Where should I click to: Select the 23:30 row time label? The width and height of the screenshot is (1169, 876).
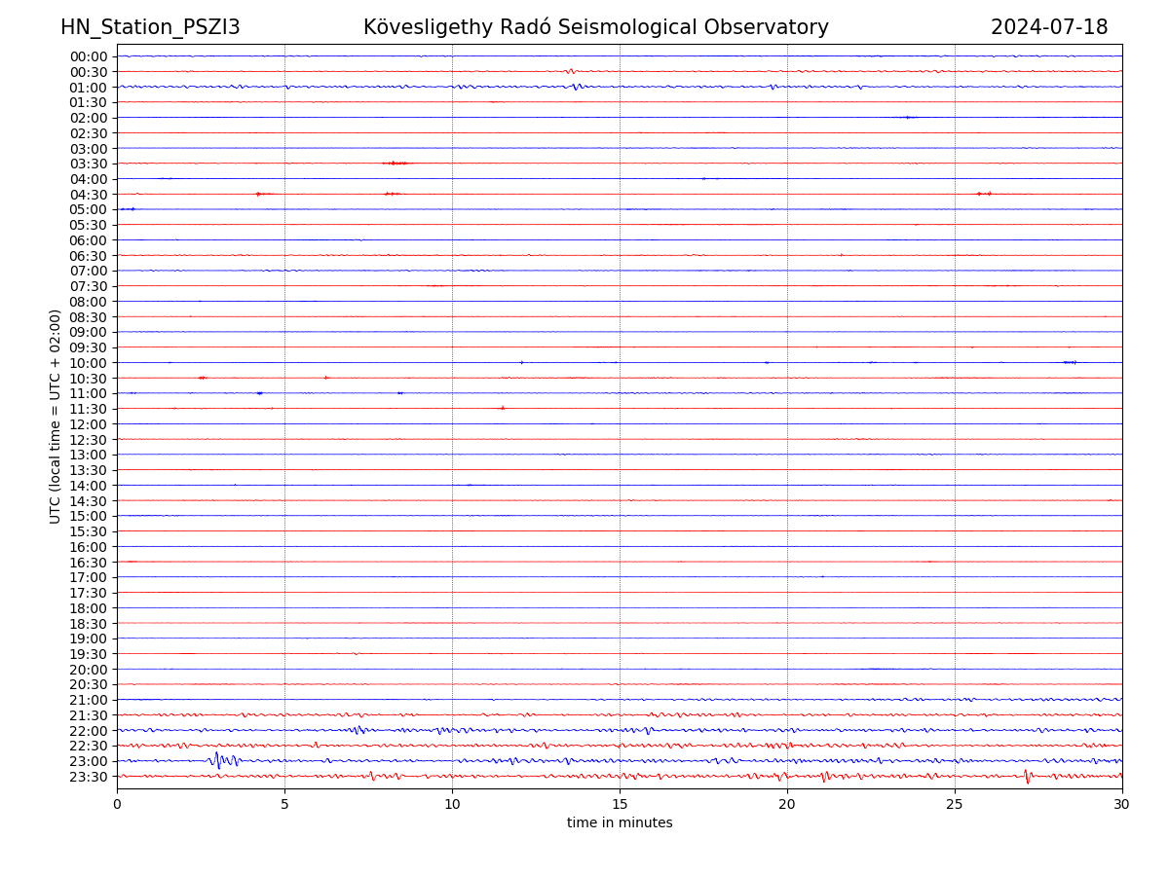[x=89, y=777]
